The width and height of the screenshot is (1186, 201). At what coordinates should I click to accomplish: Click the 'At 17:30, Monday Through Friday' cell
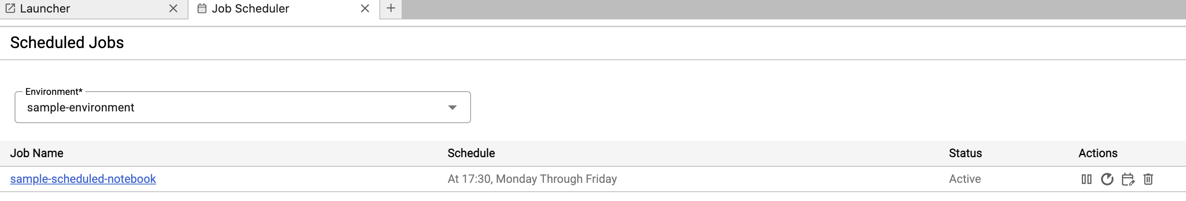click(532, 179)
